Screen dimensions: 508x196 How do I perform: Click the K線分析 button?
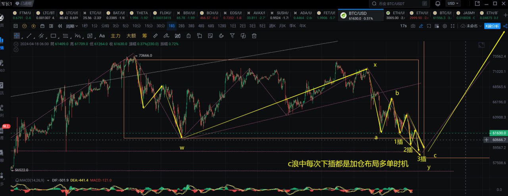point(492,26)
